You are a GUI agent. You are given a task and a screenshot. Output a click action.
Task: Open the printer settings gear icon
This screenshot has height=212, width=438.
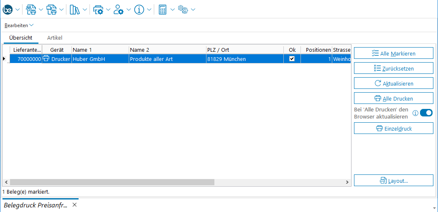pyautogui.click(x=98, y=10)
